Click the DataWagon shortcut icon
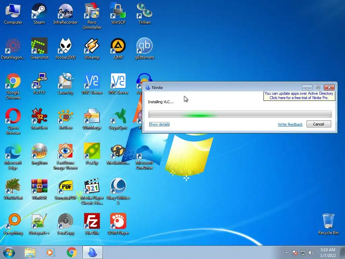The width and height of the screenshot is (345, 259). [13, 49]
